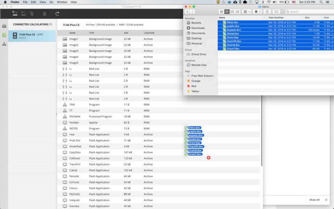The width and height of the screenshot is (334, 209).
Task: Open the Window menu in menu bar
Action: tap(62, 2)
